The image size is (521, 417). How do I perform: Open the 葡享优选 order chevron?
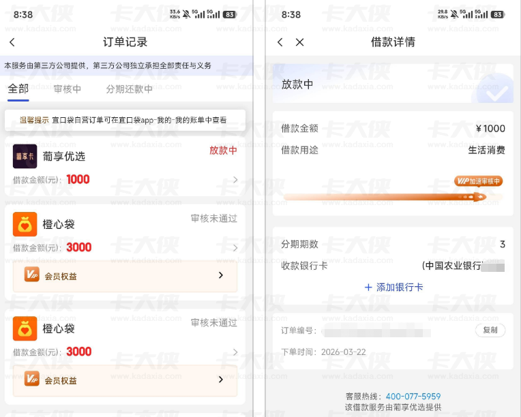pyautogui.click(x=235, y=180)
